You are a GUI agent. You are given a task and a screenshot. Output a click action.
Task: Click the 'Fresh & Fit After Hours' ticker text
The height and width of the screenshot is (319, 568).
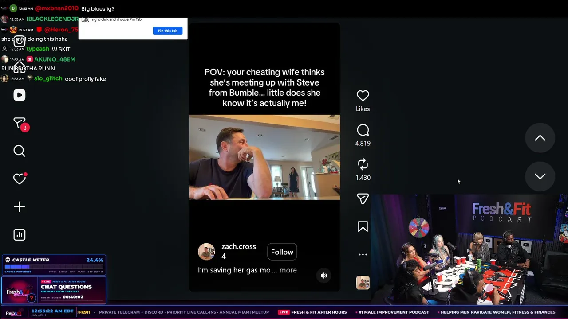click(x=319, y=312)
